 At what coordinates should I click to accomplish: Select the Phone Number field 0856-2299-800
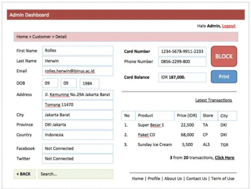click(x=182, y=62)
